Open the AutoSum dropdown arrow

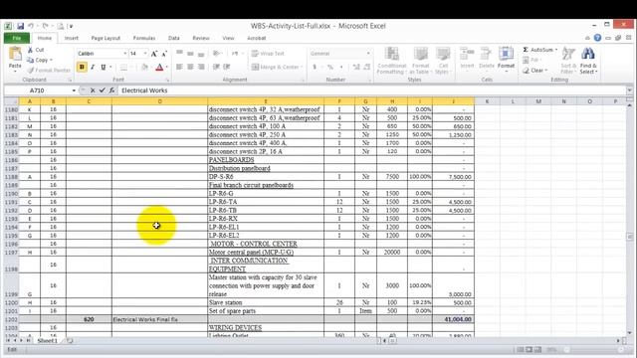click(x=556, y=50)
